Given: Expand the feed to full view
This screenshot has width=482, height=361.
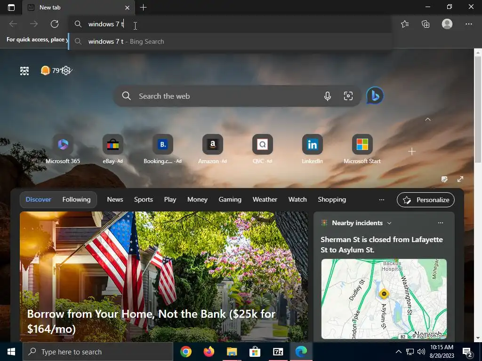Looking at the screenshot, I should pyautogui.click(x=460, y=179).
